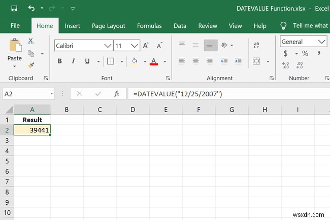Click the Save icon in title bar
Screen dimensions: 330x220
point(14,9)
